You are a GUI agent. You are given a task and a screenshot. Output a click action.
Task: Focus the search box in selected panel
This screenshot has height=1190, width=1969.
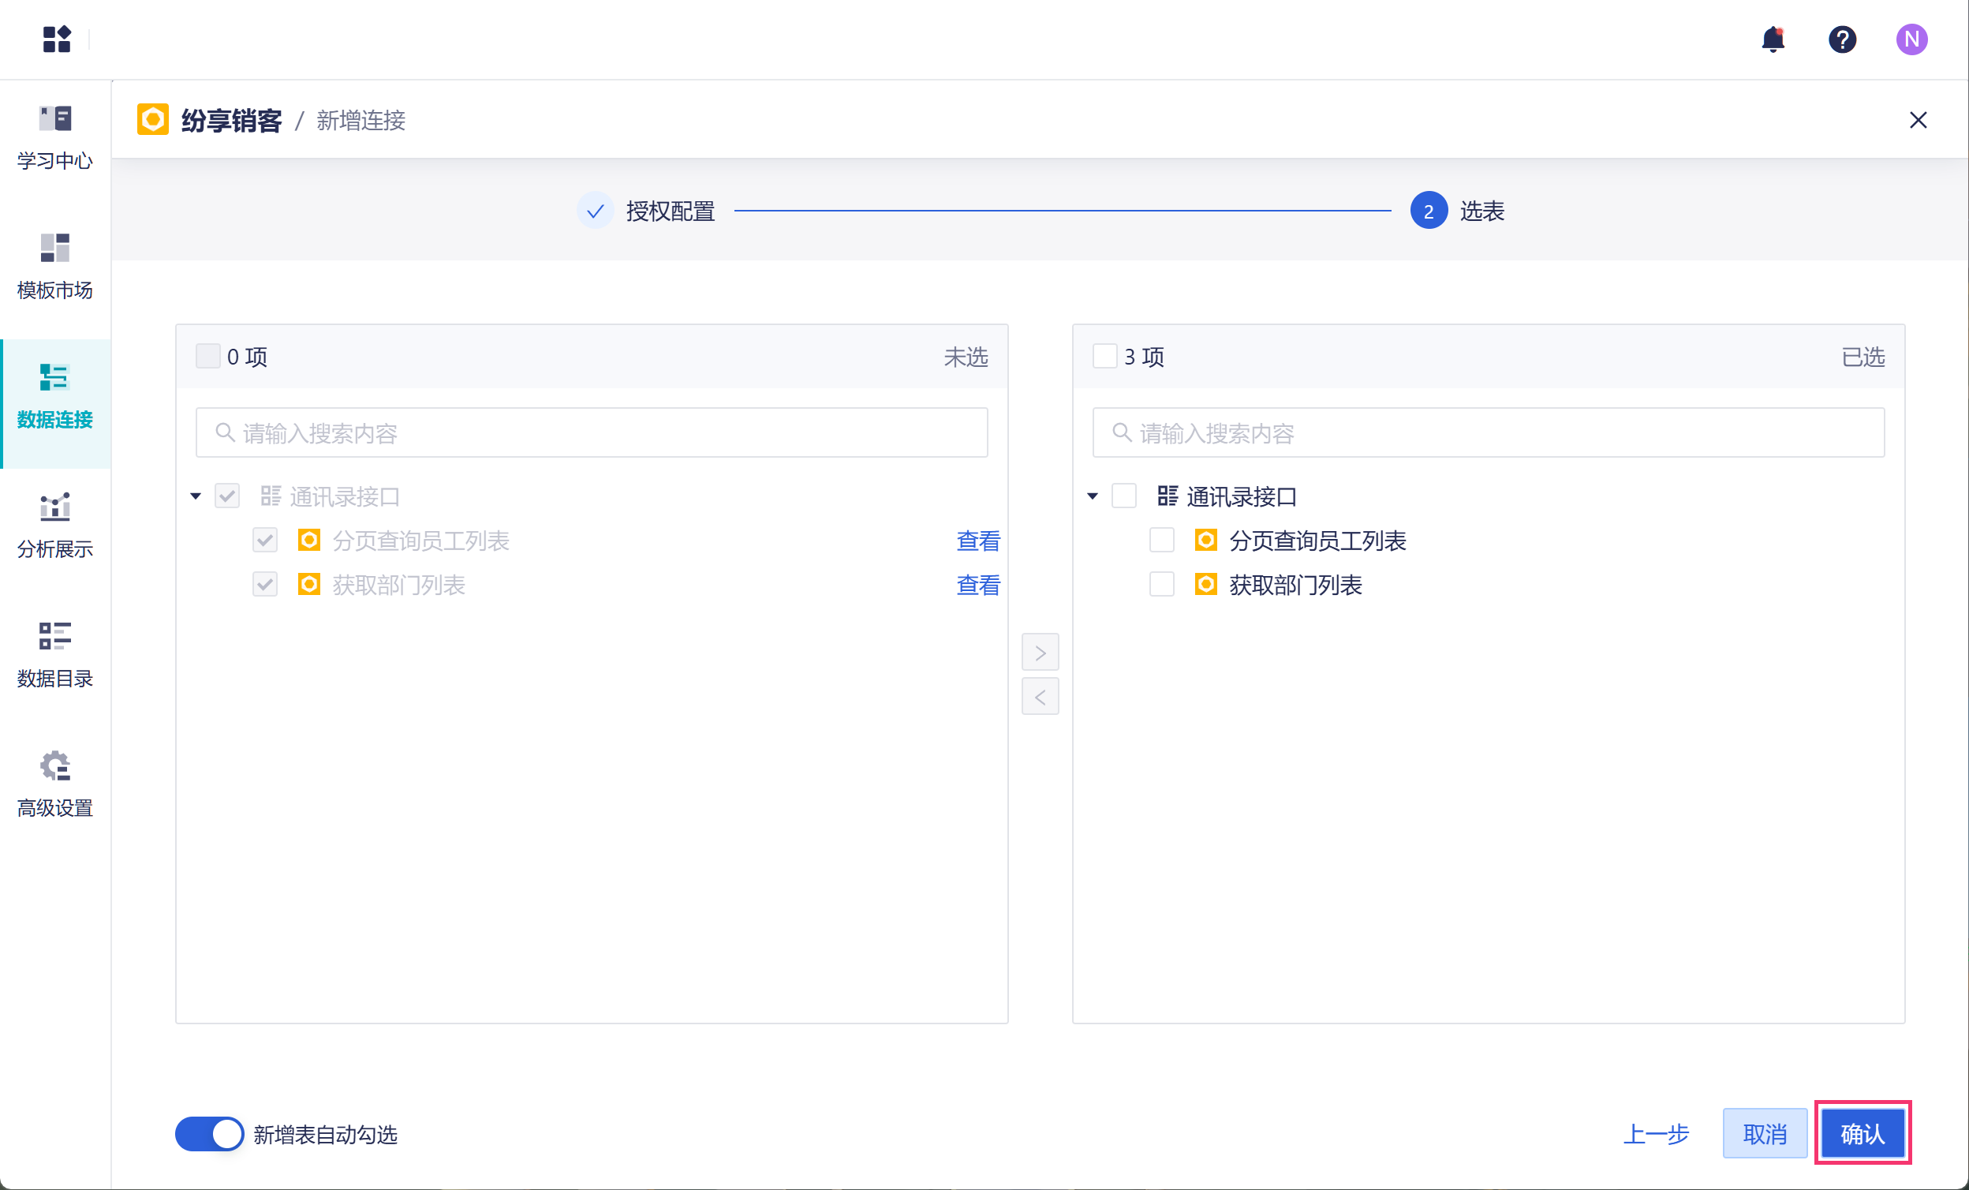1488,432
